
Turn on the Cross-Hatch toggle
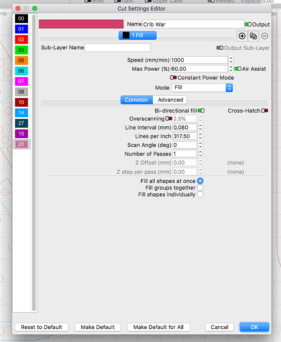coord(265,110)
